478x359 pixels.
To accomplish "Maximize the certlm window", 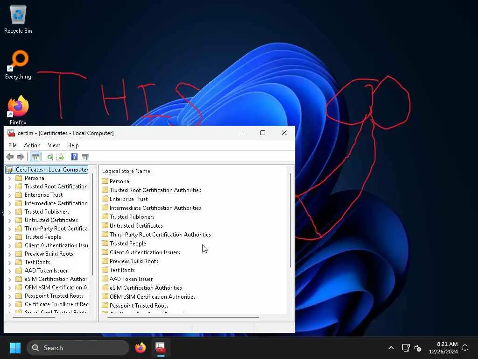I will 263,133.
